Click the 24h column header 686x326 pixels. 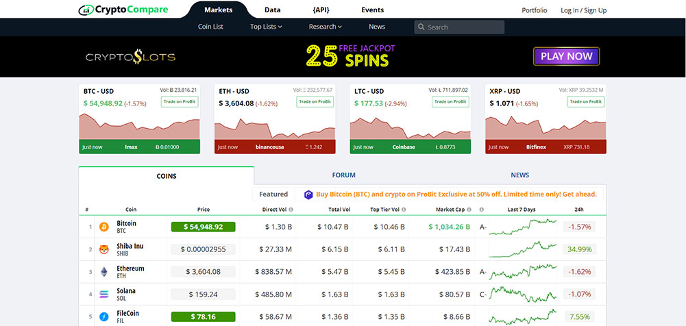579,210
